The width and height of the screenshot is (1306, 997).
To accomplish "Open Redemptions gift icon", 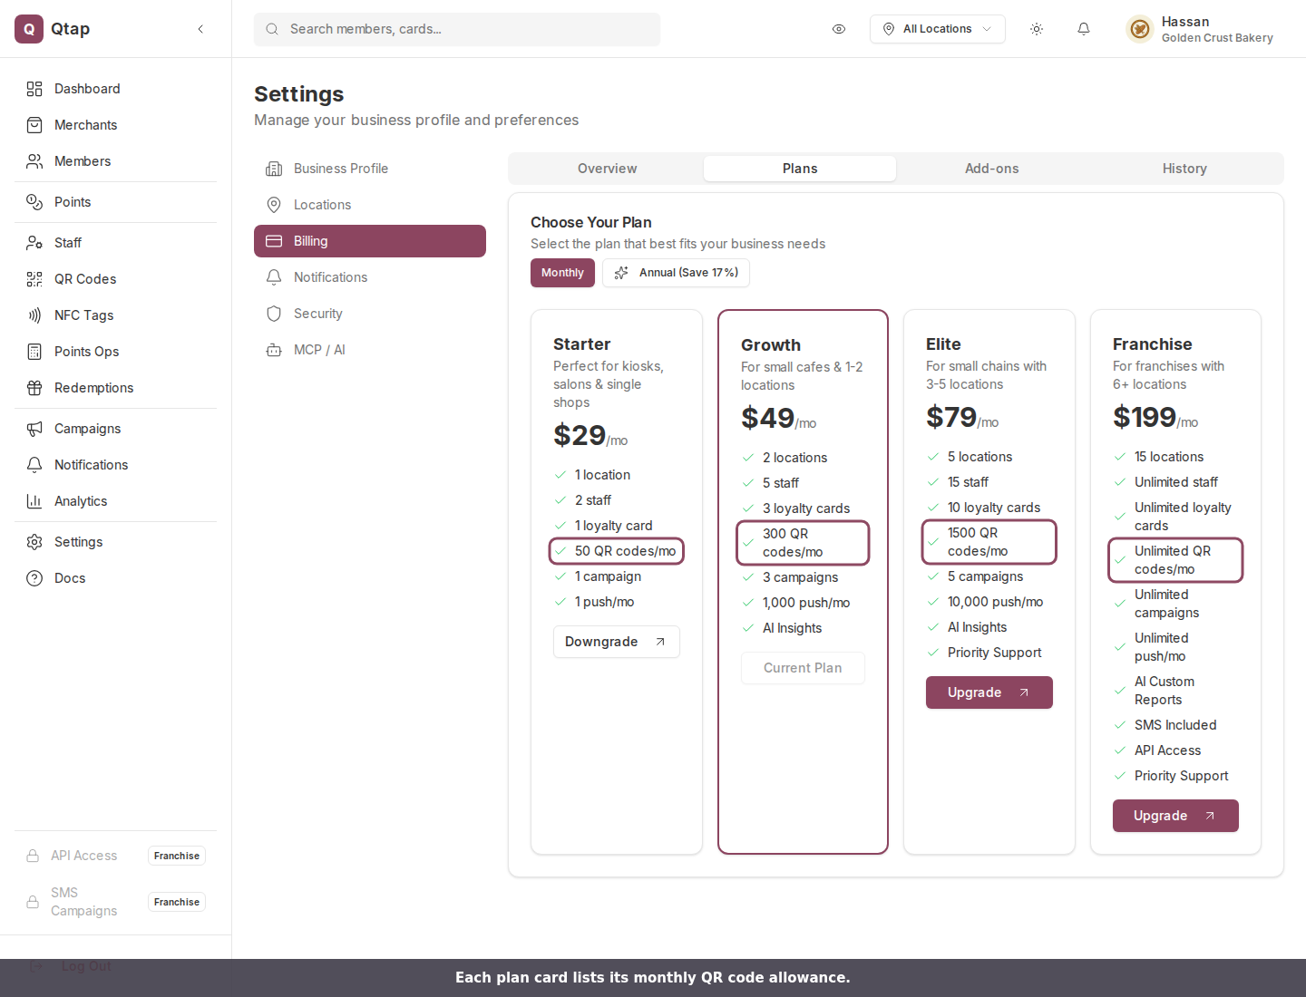I will (34, 388).
